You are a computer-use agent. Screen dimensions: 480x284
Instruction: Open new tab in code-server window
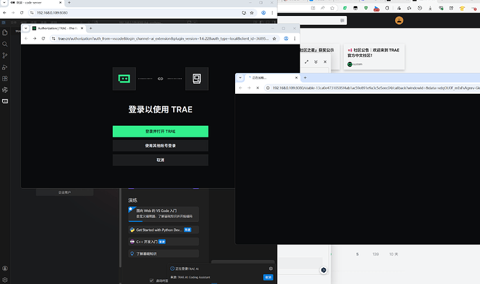click(x=69, y=3)
